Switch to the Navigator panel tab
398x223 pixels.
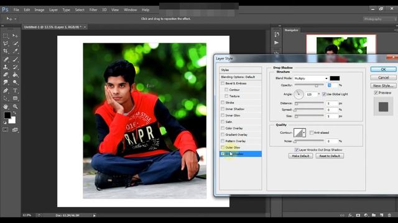pyautogui.click(x=292, y=30)
